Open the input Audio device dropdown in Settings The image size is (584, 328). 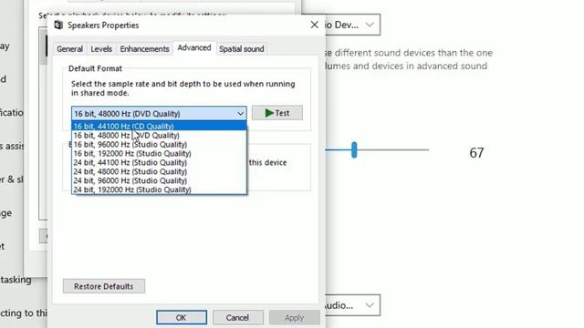click(352, 305)
